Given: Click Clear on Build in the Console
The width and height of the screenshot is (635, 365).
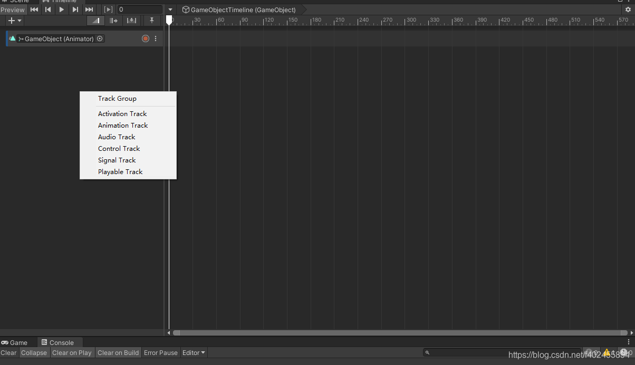Looking at the screenshot, I should click(118, 352).
